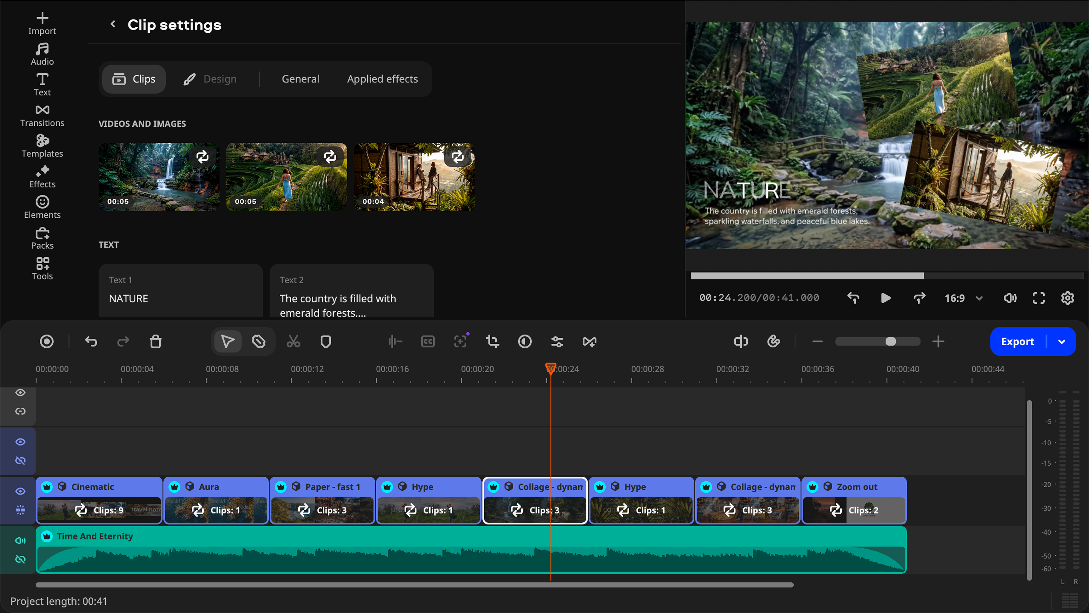Open the Templates panel
The width and height of the screenshot is (1089, 613).
point(42,146)
